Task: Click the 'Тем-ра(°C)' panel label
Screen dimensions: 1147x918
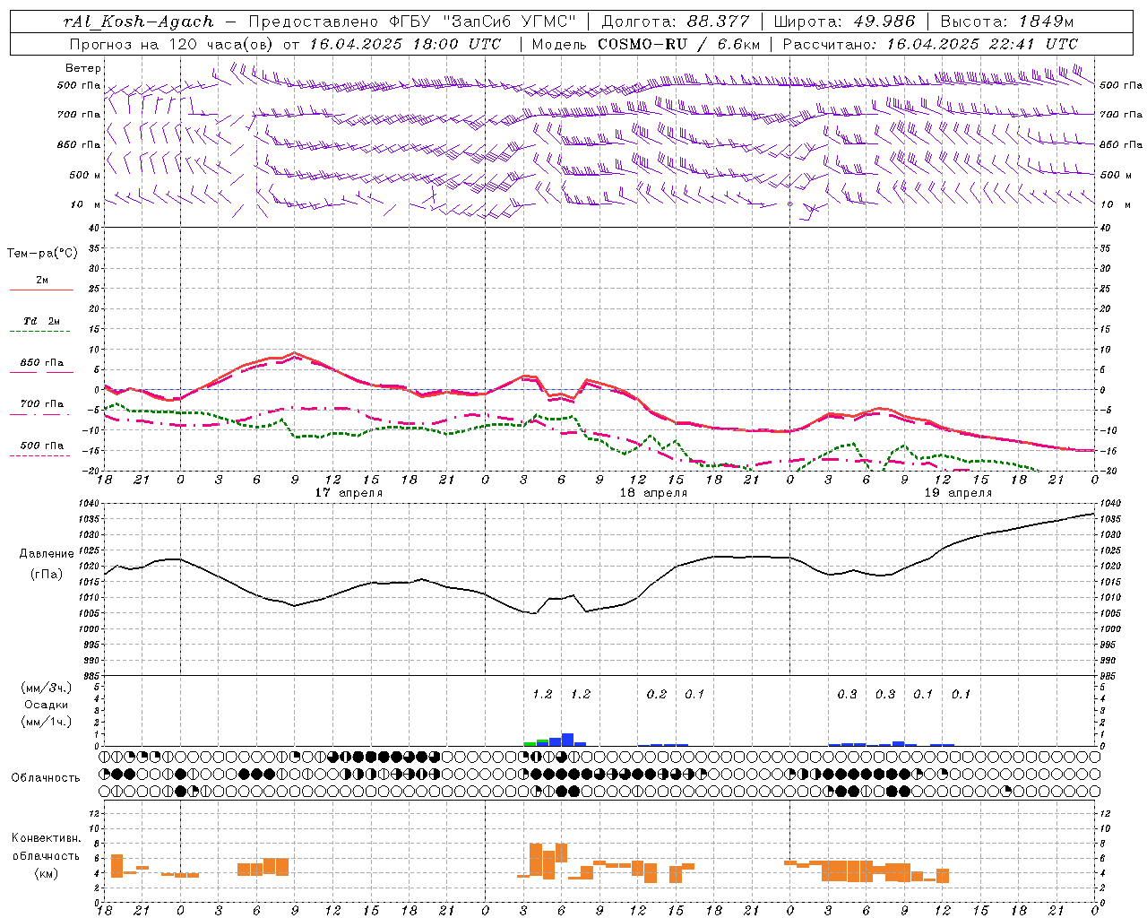Action: click(42, 254)
